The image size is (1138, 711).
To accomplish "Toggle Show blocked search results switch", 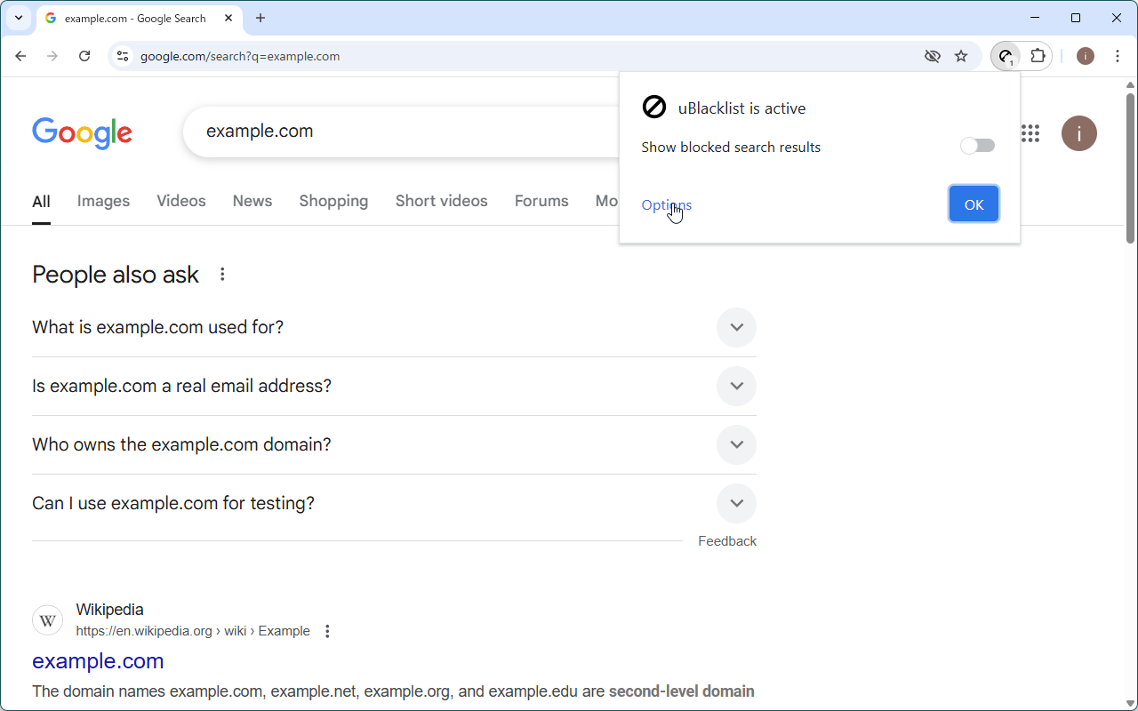I will pyautogui.click(x=977, y=146).
